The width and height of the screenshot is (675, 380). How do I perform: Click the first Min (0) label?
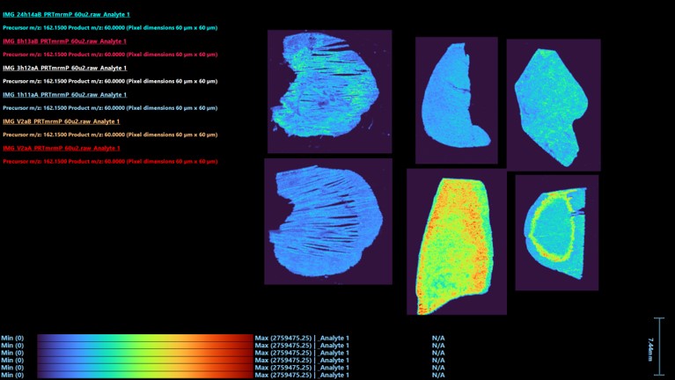tap(12, 337)
